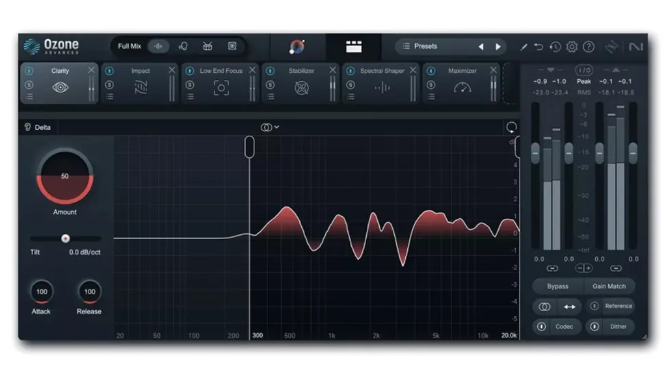Open the help question mark icon

click(589, 47)
